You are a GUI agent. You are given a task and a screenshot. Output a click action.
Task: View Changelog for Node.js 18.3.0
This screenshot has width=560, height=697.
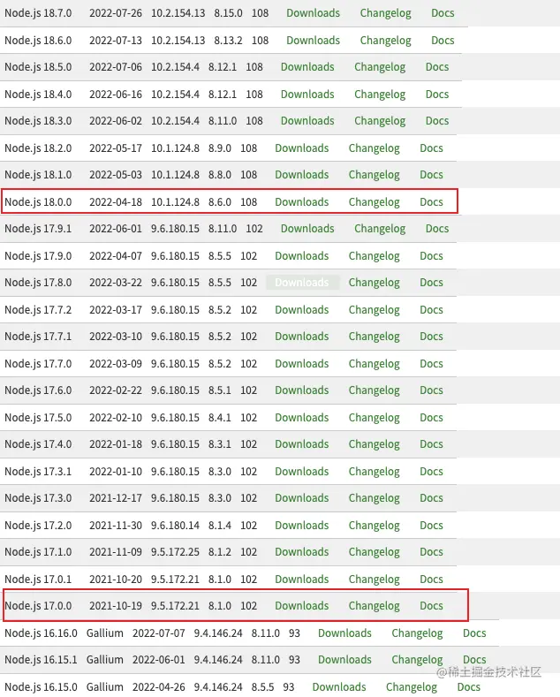point(380,121)
